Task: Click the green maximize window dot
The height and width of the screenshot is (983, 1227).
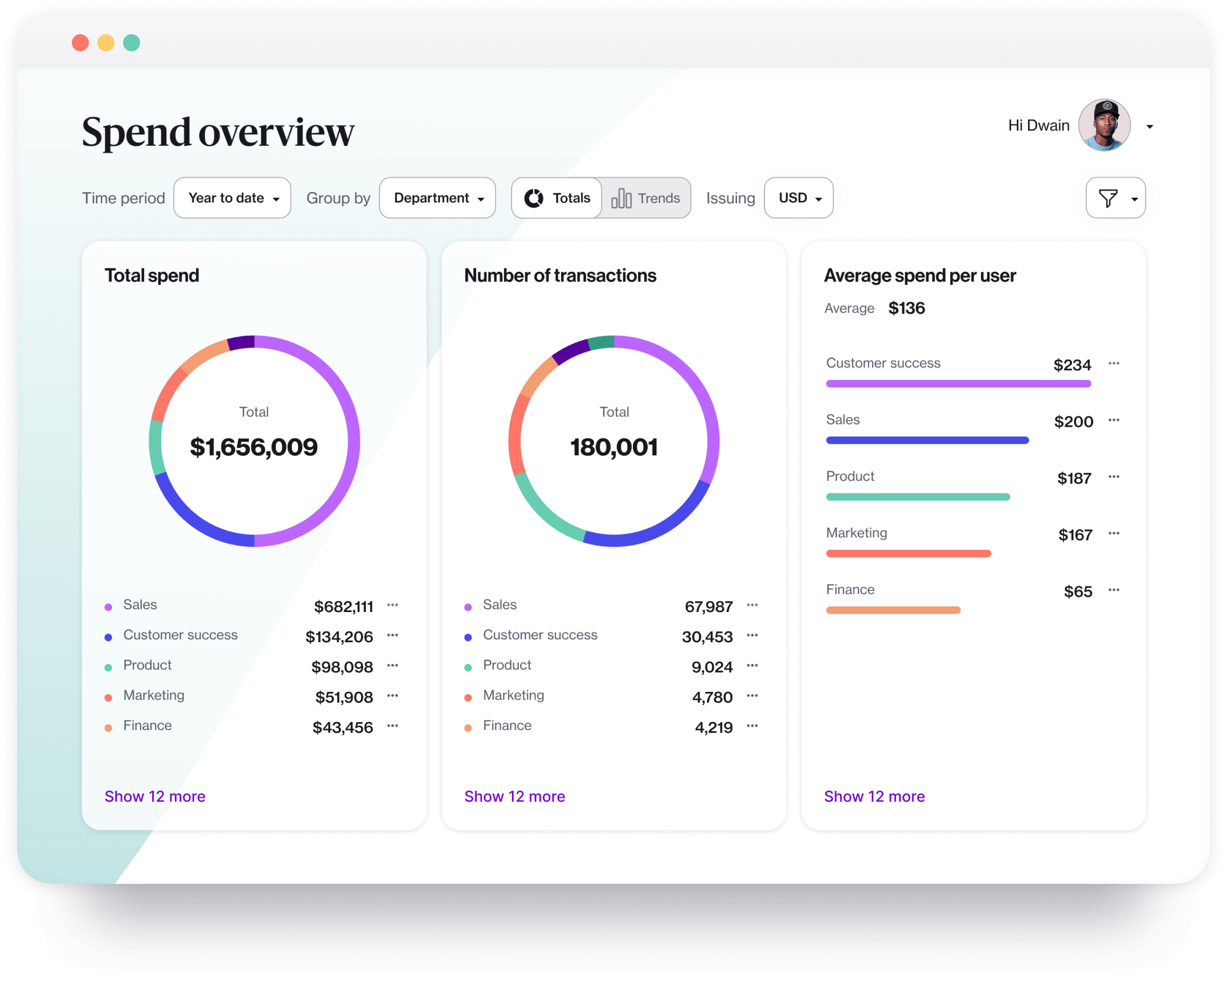Action: (132, 43)
